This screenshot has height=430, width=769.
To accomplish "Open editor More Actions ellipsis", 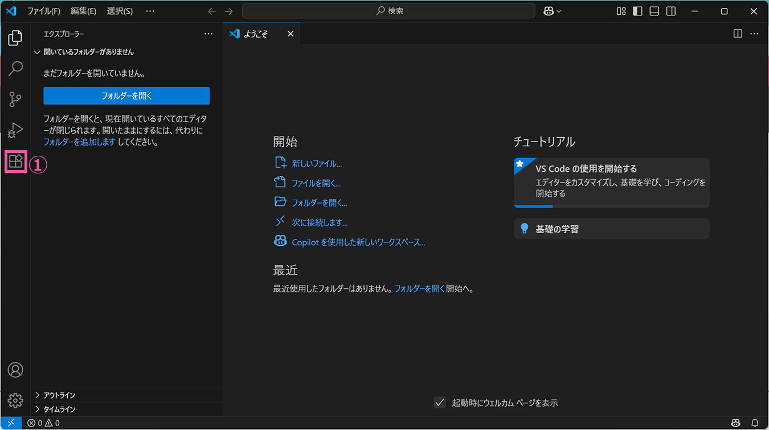I will click(x=754, y=34).
